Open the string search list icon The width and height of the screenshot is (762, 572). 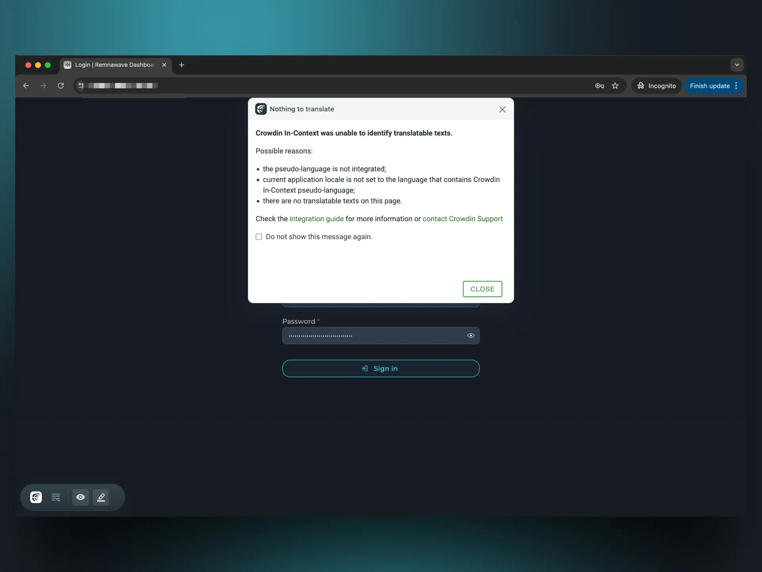click(56, 497)
